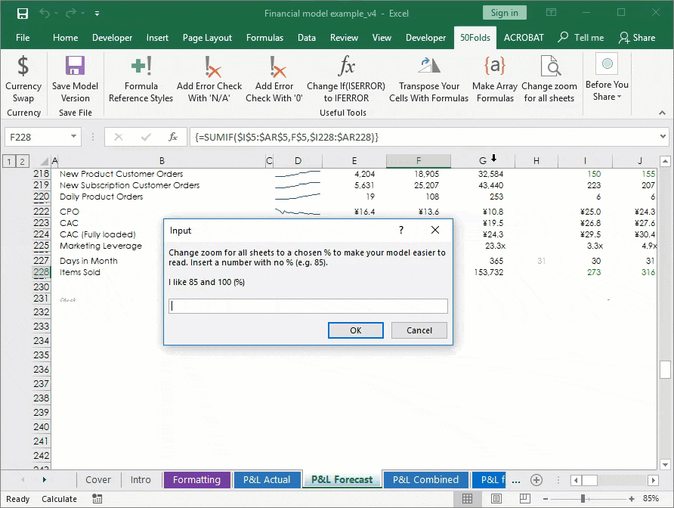The image size is (674, 508).
Task: Open the P&L Combined sheet tab
Action: [x=425, y=479]
